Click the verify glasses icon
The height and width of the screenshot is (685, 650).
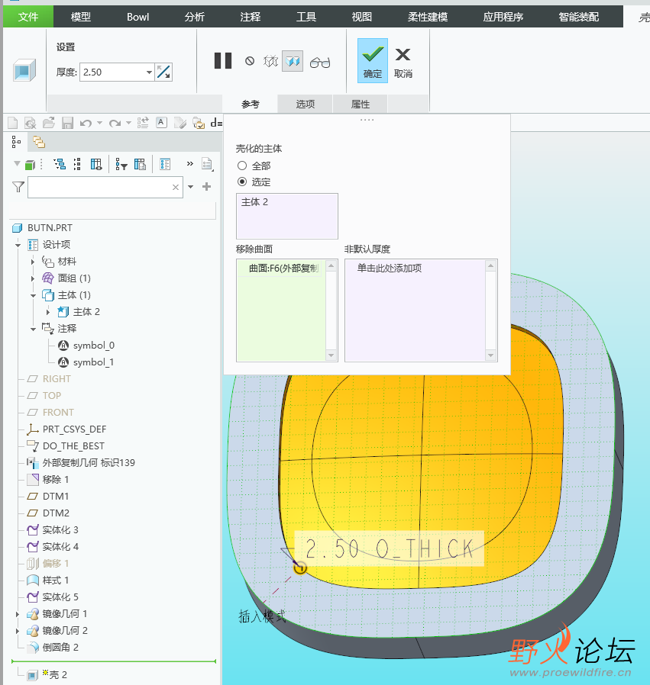tap(320, 63)
